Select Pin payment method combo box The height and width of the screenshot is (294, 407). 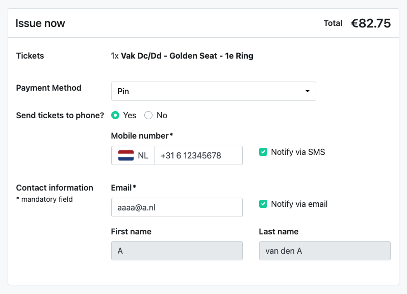point(213,91)
